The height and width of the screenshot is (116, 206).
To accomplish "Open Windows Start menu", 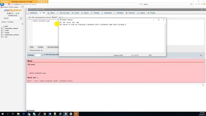I will point(3,114).
